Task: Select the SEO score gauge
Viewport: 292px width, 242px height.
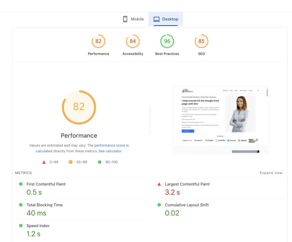Action: coord(201,41)
